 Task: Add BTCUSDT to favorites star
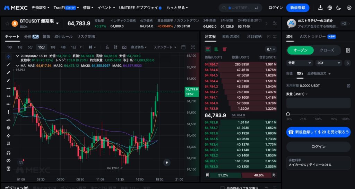[x=7, y=24]
